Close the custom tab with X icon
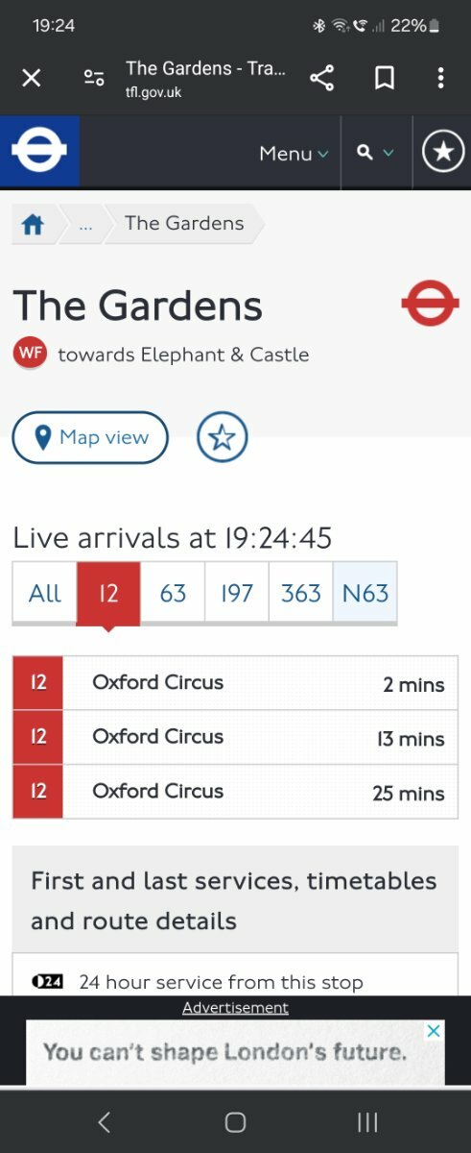This screenshot has height=1153, width=471. point(32,78)
